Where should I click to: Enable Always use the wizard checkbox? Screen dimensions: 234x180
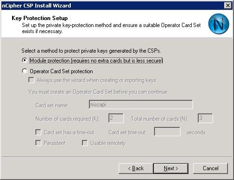point(31,80)
